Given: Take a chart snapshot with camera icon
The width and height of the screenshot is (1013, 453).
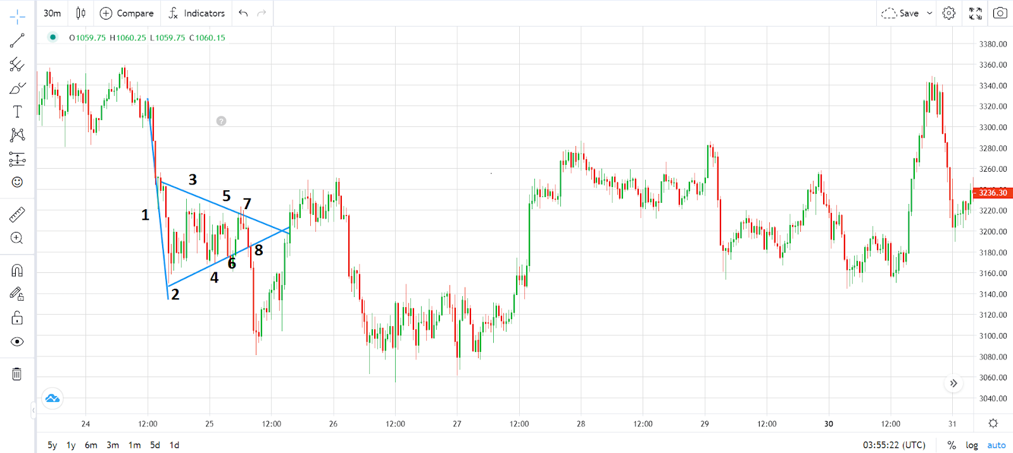Looking at the screenshot, I should [1000, 13].
